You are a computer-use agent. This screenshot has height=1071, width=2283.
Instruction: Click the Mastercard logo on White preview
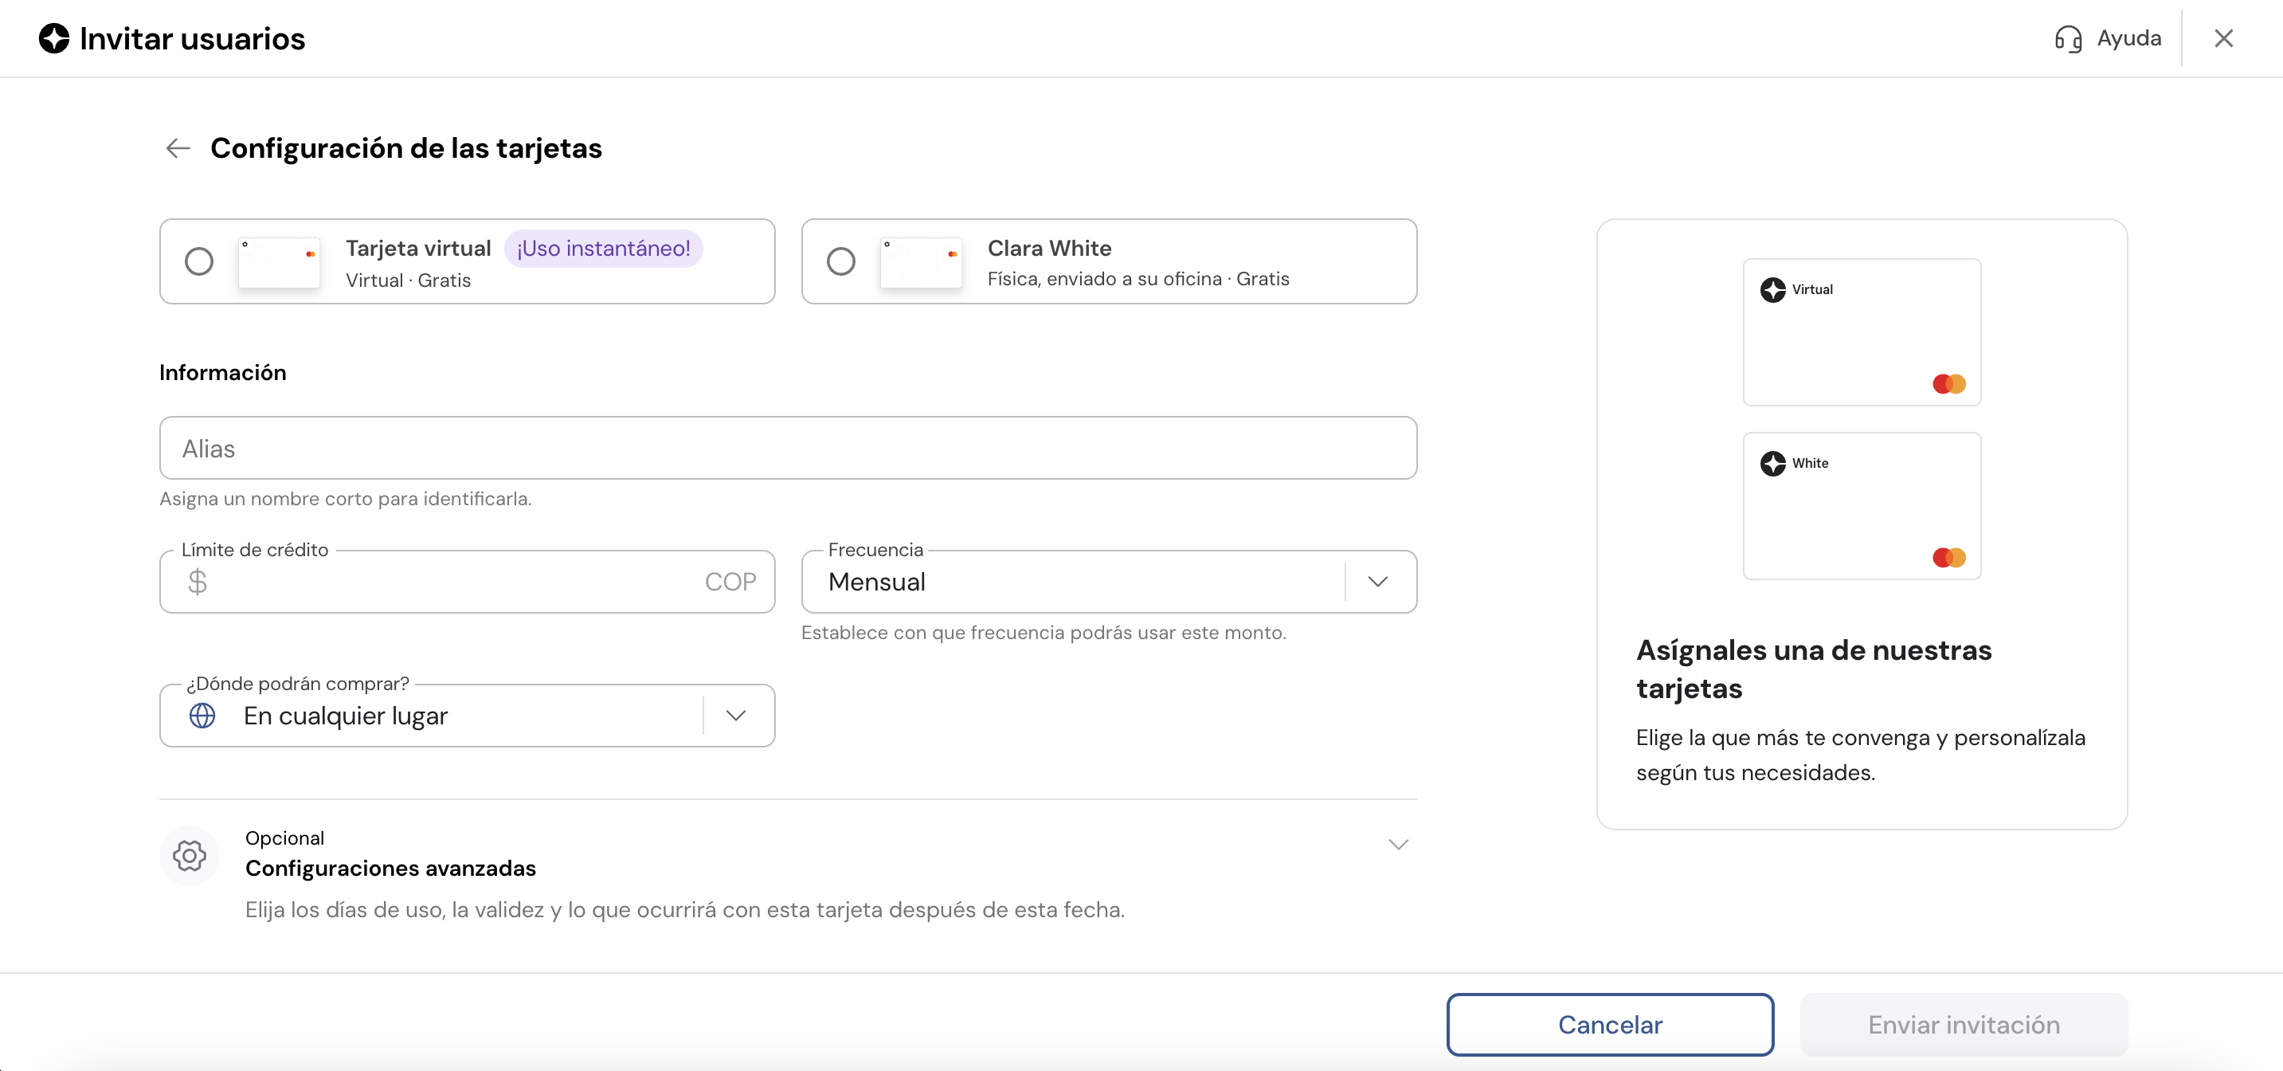[1949, 558]
